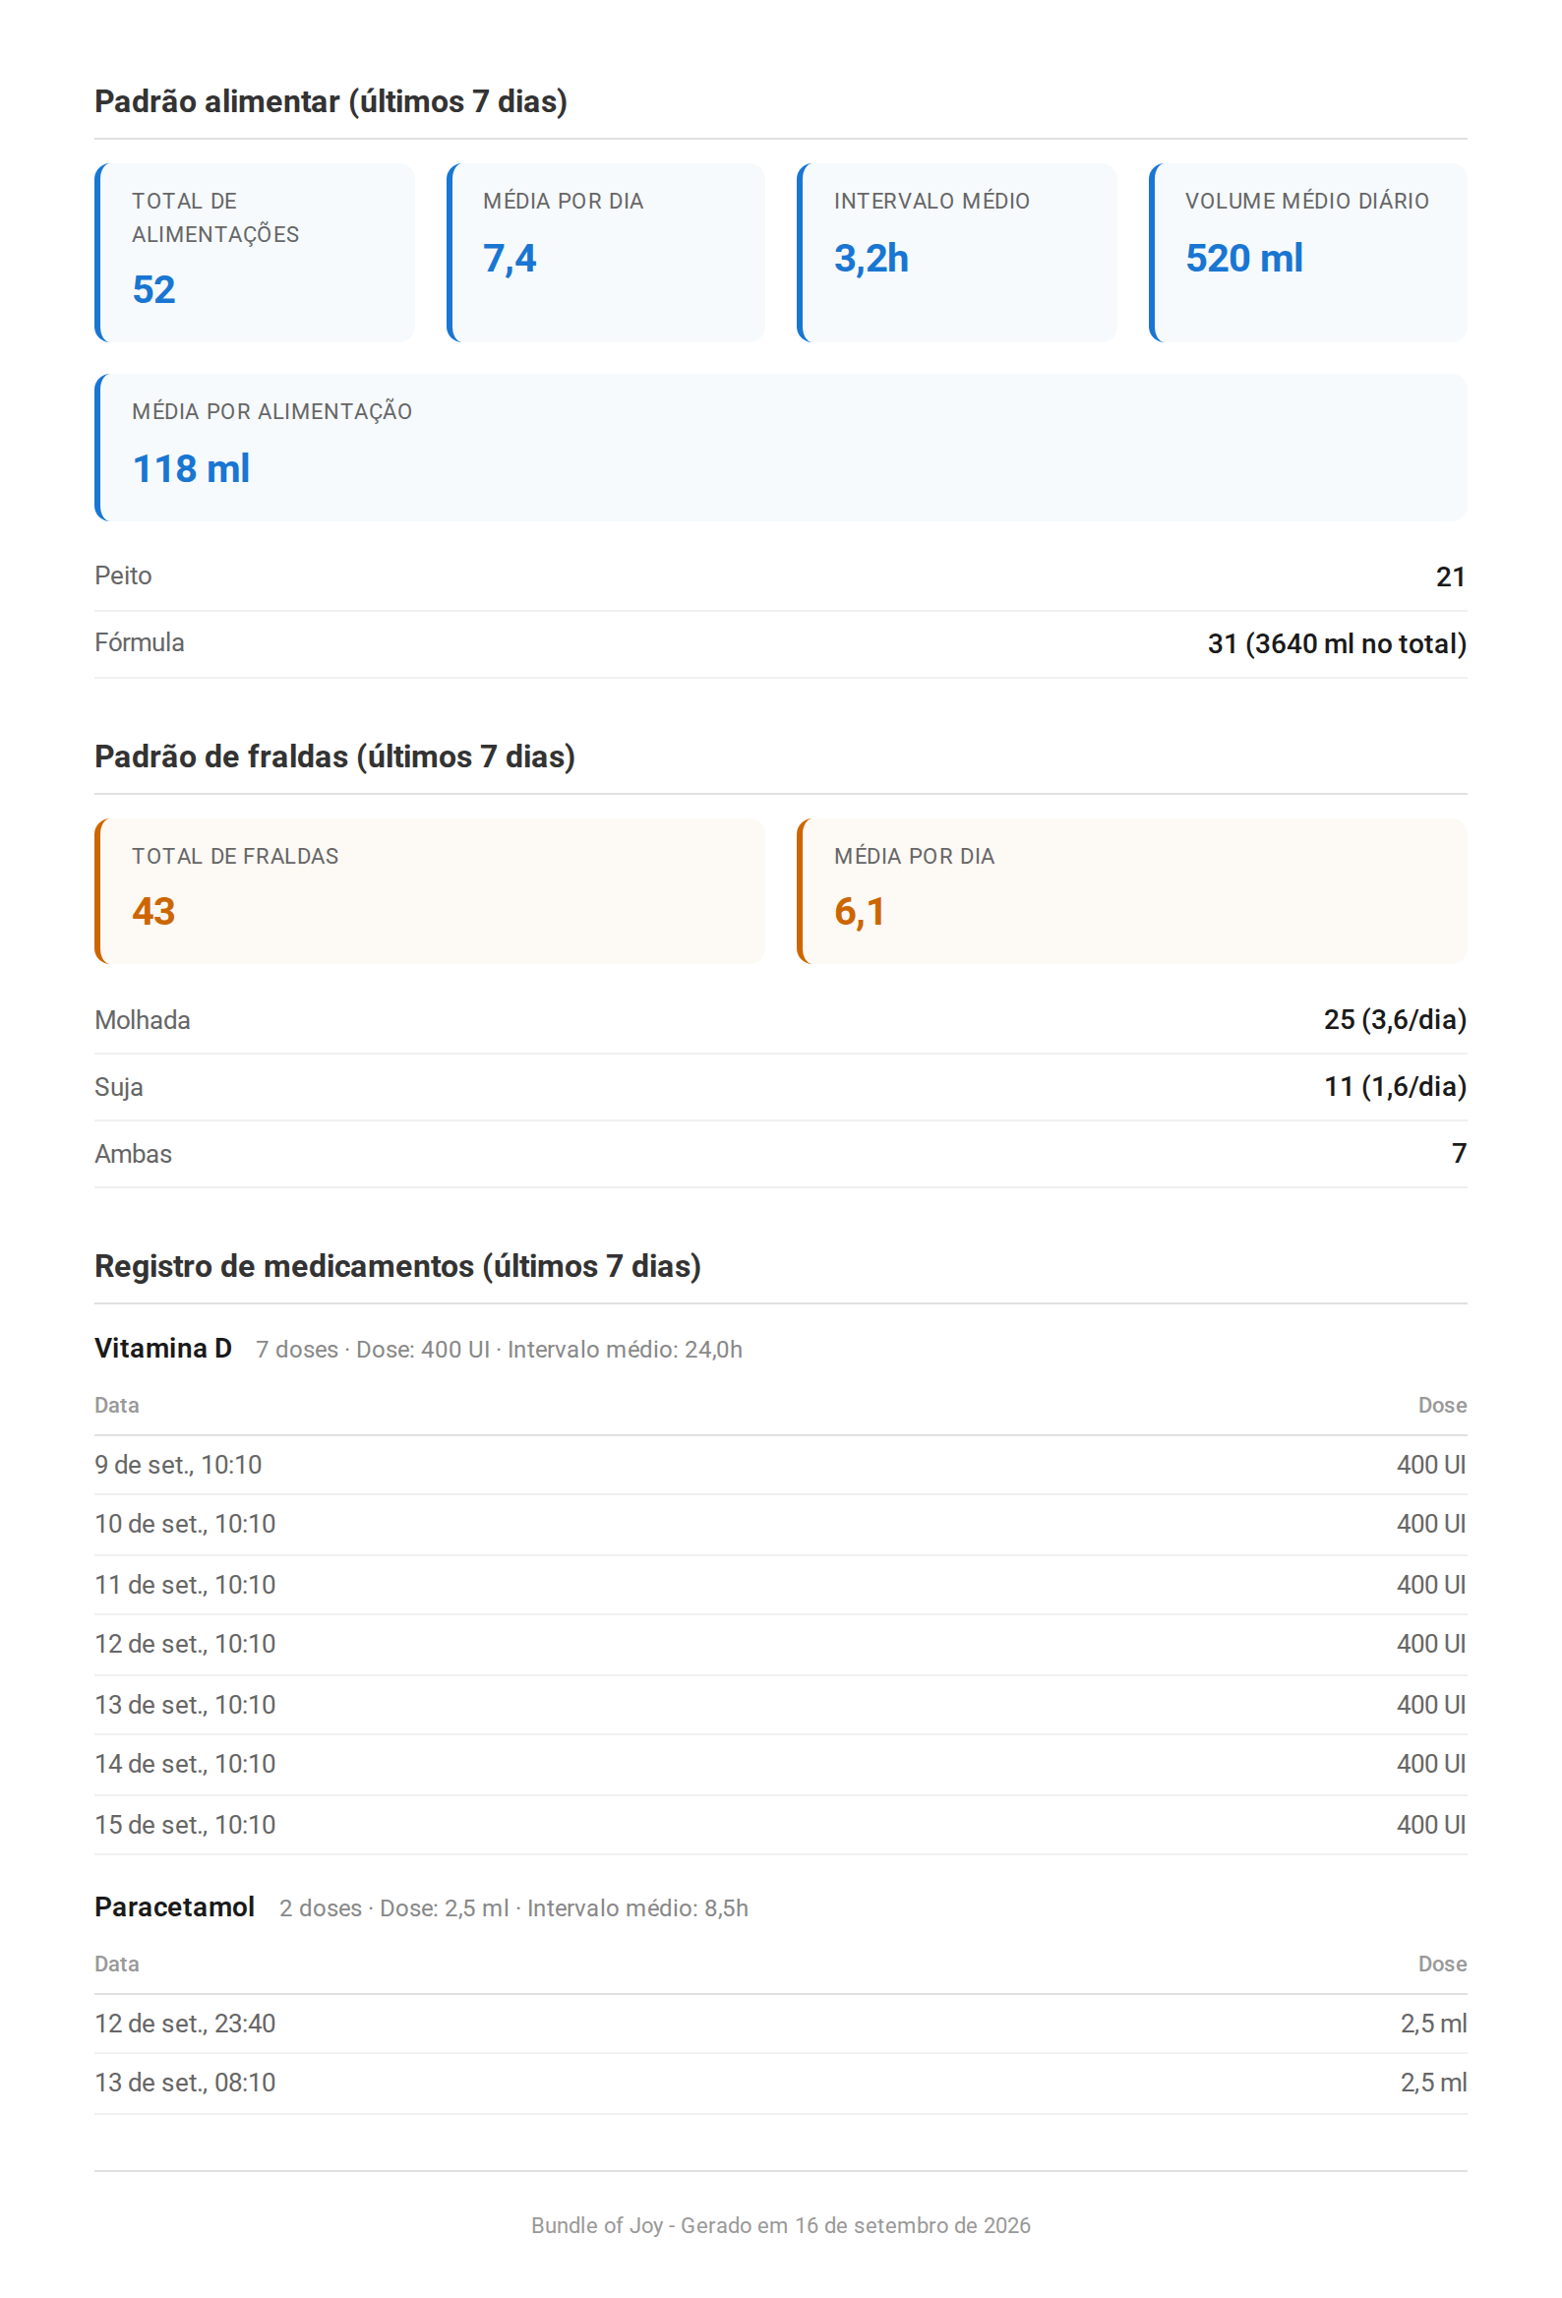Viewport: 1562px width, 2298px height.
Task: Select the 9 de set., 10:10 dose entry
Action: pyautogui.click(x=781, y=1466)
